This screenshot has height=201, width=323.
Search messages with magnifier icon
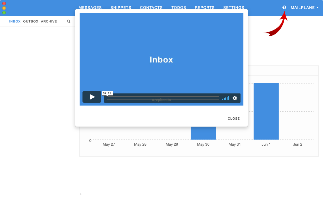[69, 21]
